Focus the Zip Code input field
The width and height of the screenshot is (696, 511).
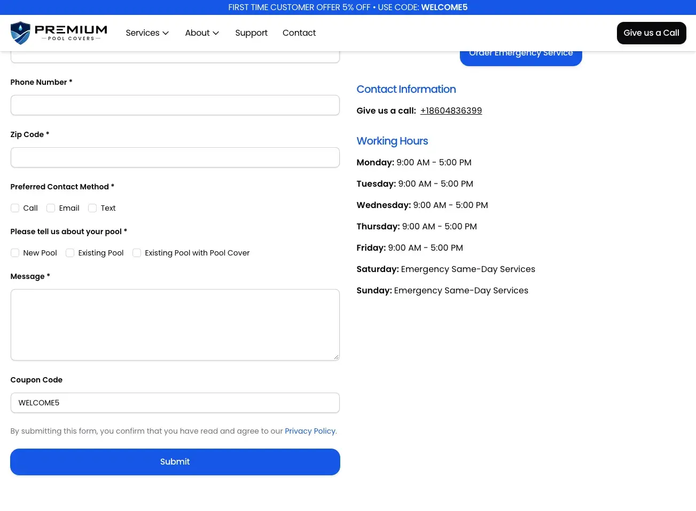pos(175,157)
